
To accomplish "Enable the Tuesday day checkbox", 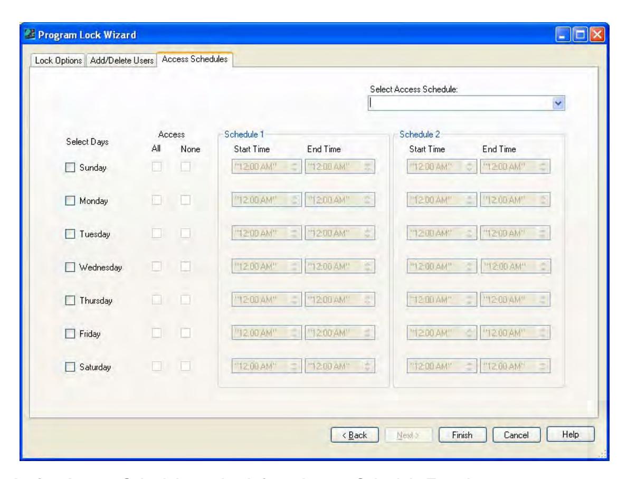I will click(70, 234).
